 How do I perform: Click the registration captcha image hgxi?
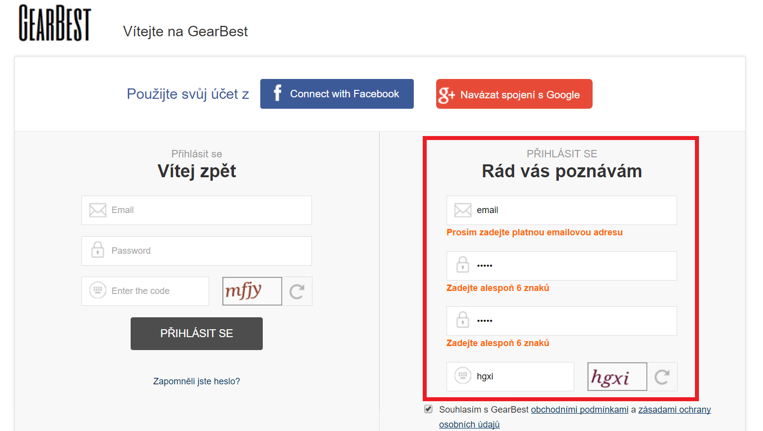coord(617,377)
